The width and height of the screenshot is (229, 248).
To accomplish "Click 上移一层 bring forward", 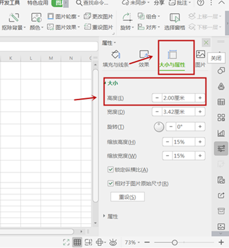I will [x=205, y=16].
